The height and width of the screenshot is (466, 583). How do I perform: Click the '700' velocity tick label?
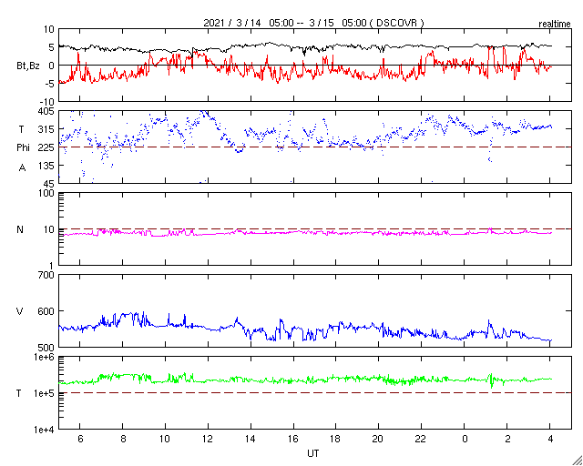pos(47,275)
